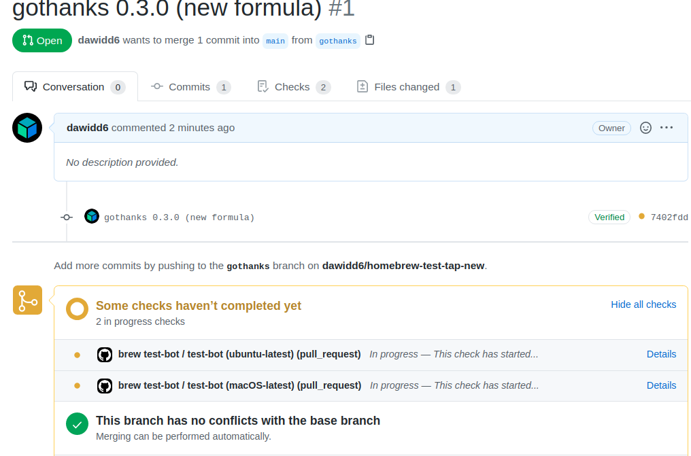Screen dimensions: 691x456
Task: Open Details for the ubuntu-latest test-bot check
Action: (661, 354)
